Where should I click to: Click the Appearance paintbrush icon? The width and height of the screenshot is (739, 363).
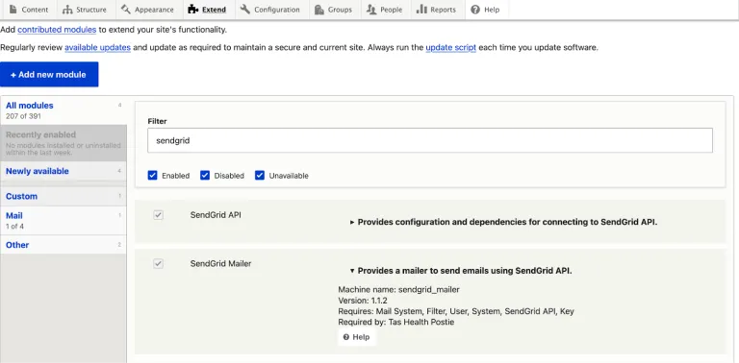point(125,9)
